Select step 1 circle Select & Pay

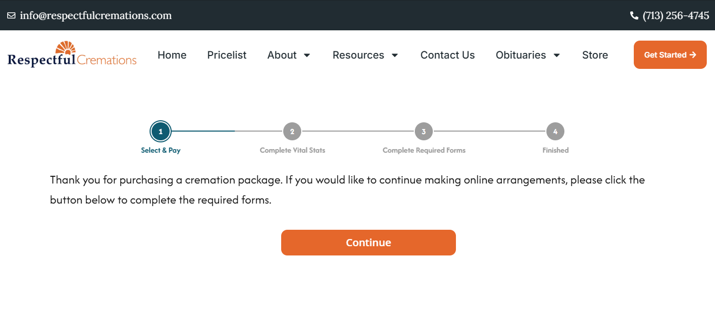coord(160,132)
